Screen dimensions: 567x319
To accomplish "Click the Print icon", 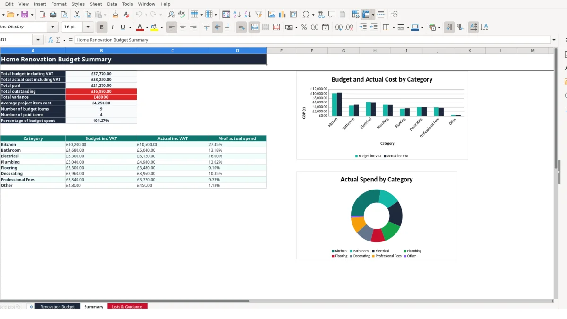I will pos(53,15).
